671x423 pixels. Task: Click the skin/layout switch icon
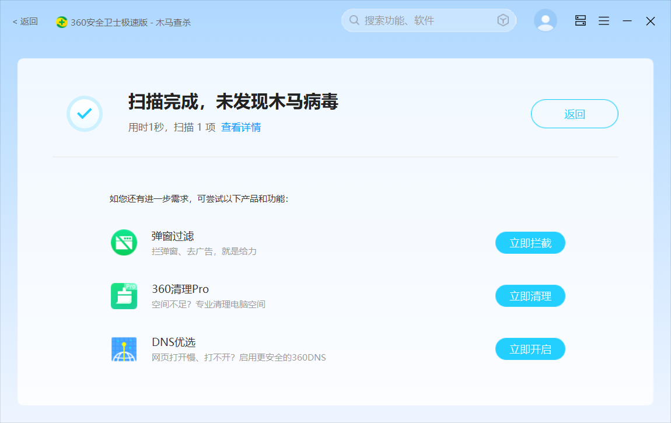click(581, 20)
